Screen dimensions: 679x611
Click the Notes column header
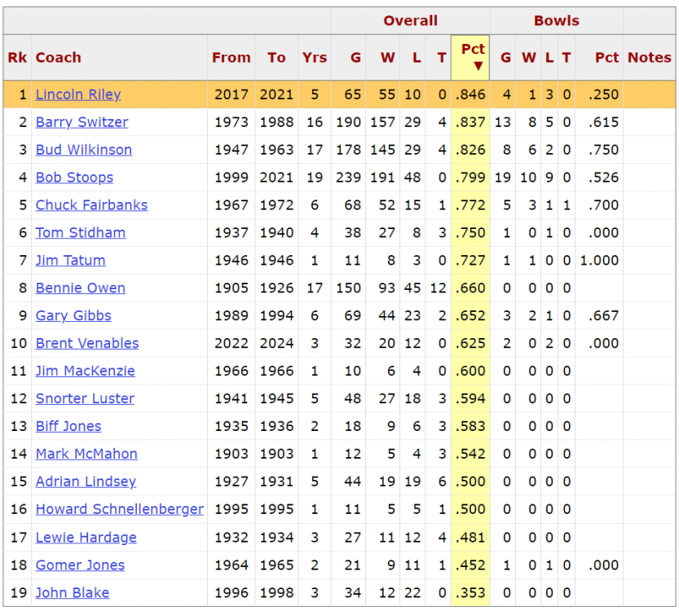(x=649, y=58)
